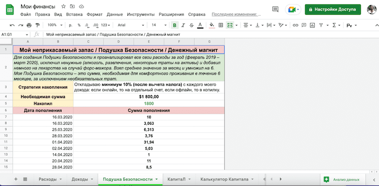Open the Functions sigma menu
This screenshot has width=379, height=186.
[x=336, y=25]
